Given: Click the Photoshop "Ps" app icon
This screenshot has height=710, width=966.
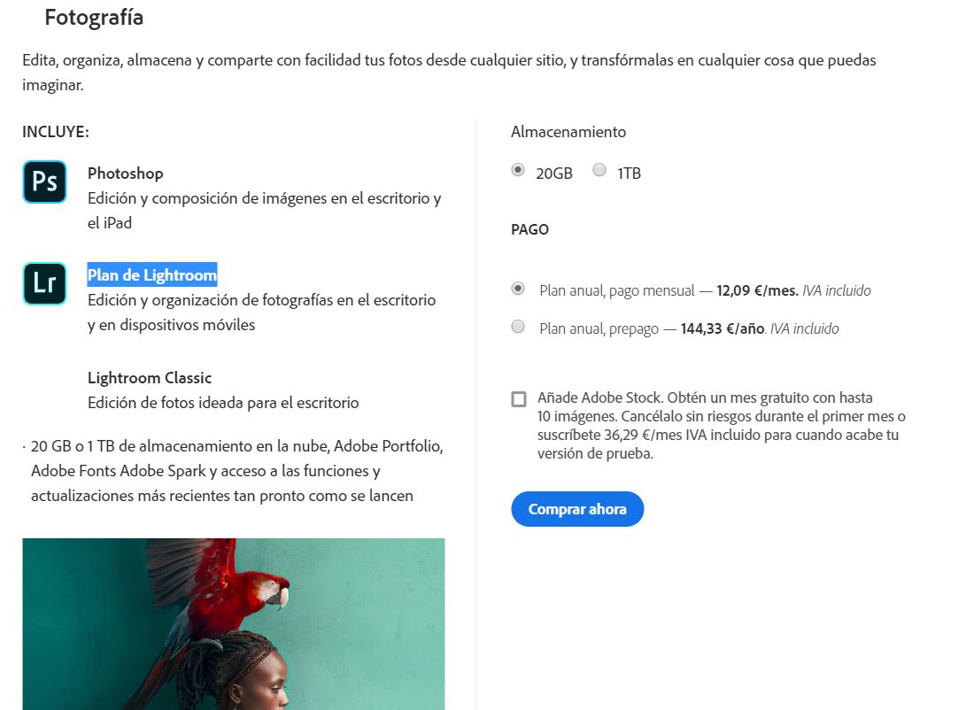Looking at the screenshot, I should (44, 181).
